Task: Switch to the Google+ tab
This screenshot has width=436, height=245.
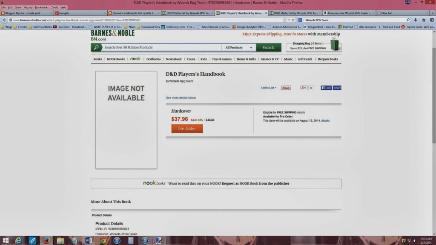Action: 80,13
